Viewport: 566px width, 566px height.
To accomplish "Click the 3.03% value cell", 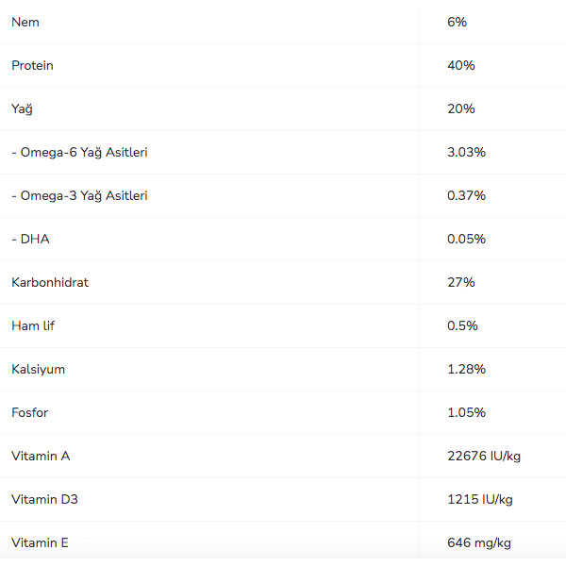I will [x=466, y=152].
